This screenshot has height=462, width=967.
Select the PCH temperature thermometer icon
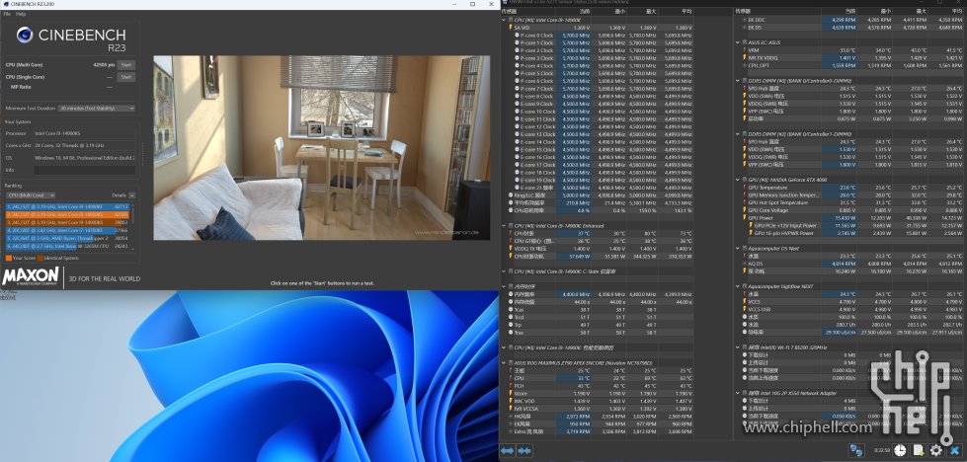pos(511,386)
